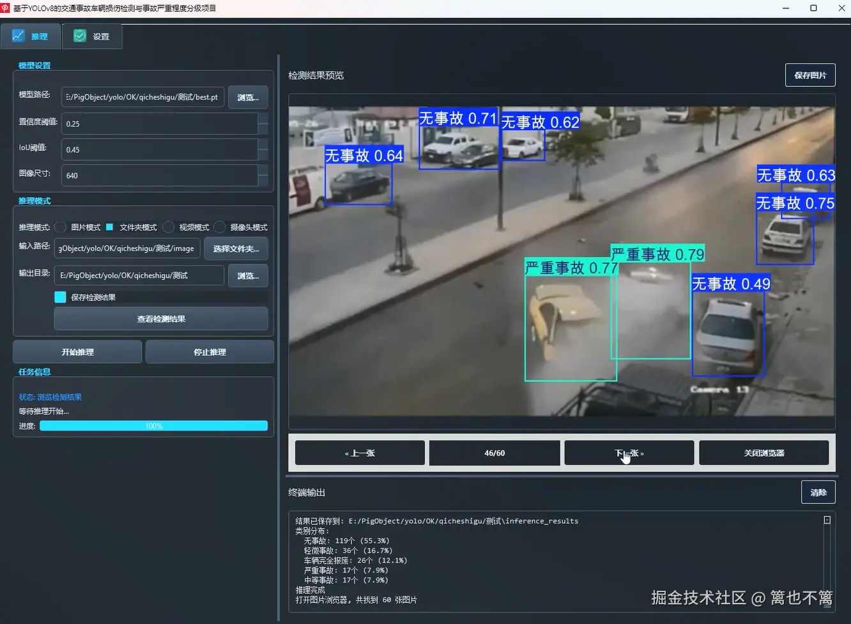Viewport: 851px width, 624px height.
Task: Browse for the model path file
Action: 248,97
